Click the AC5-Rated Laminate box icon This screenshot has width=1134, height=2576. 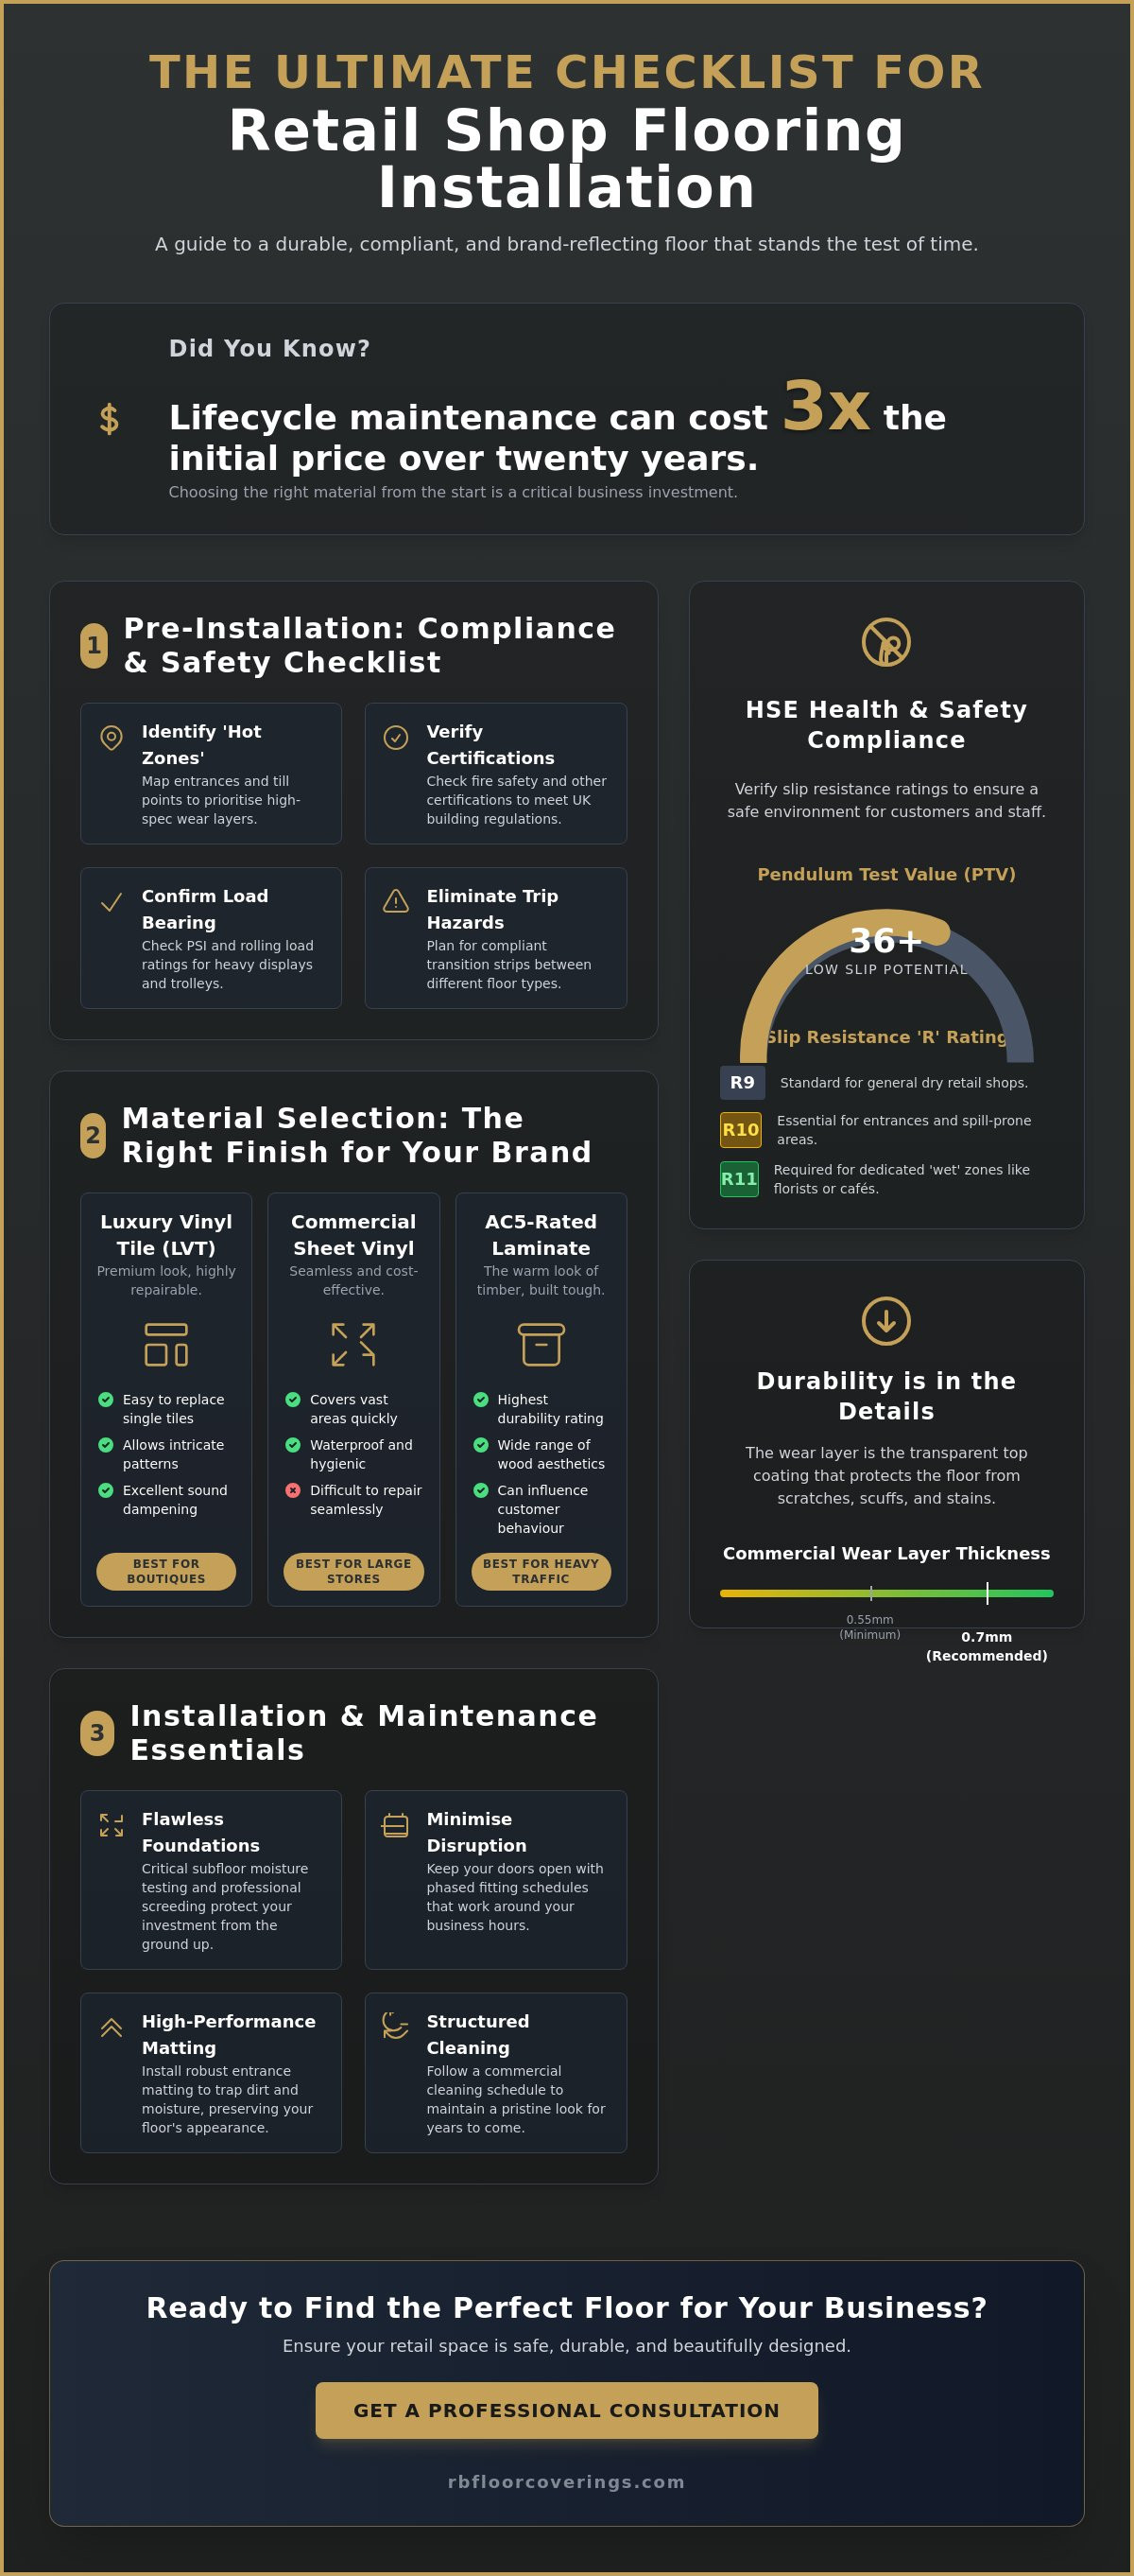541,1344
